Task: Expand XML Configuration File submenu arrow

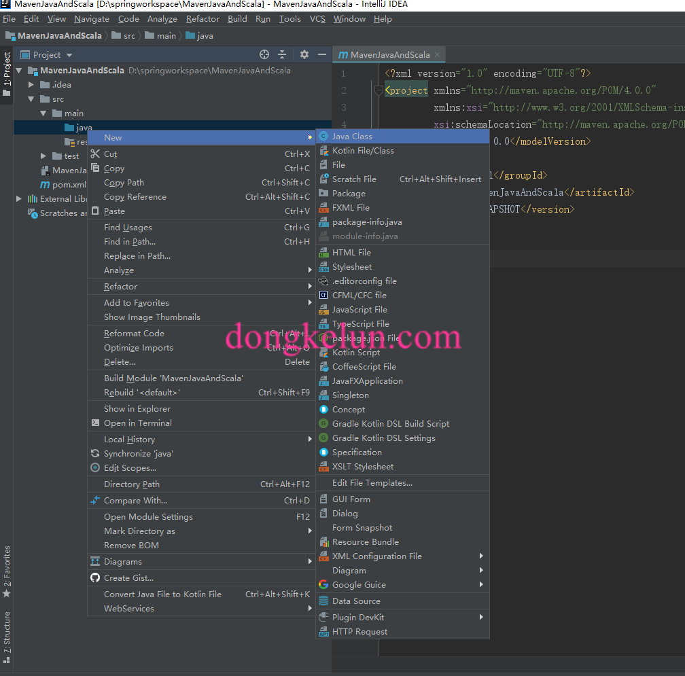Action: click(481, 556)
